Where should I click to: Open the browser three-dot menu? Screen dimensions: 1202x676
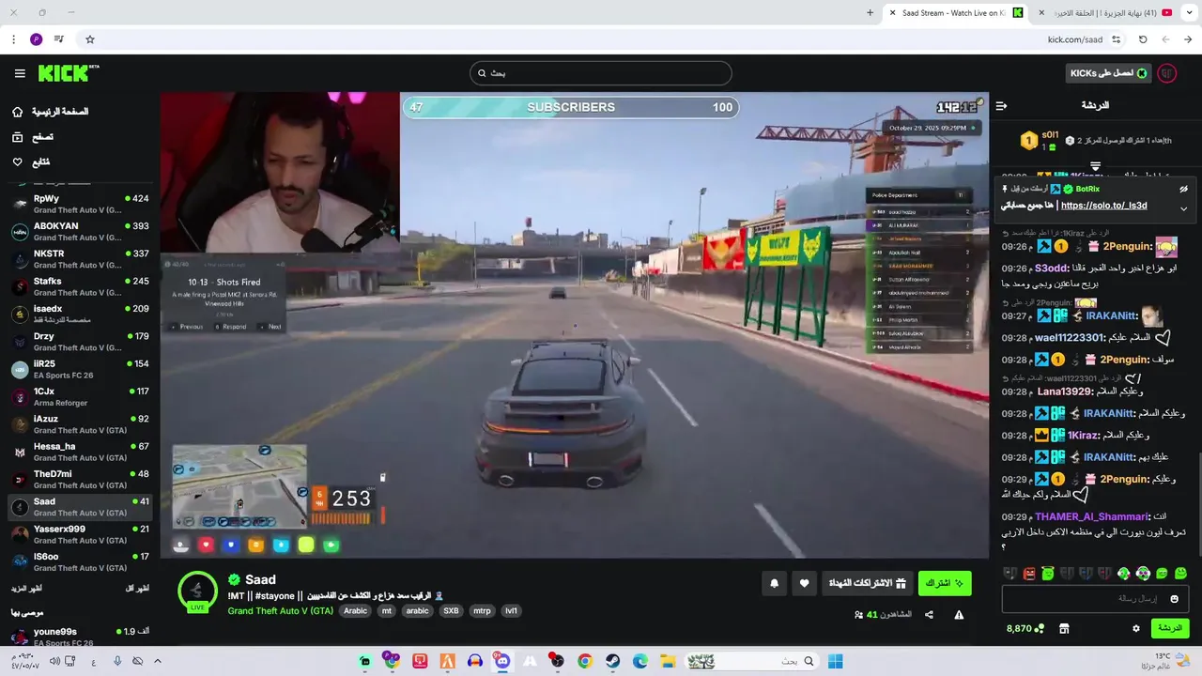point(13,39)
